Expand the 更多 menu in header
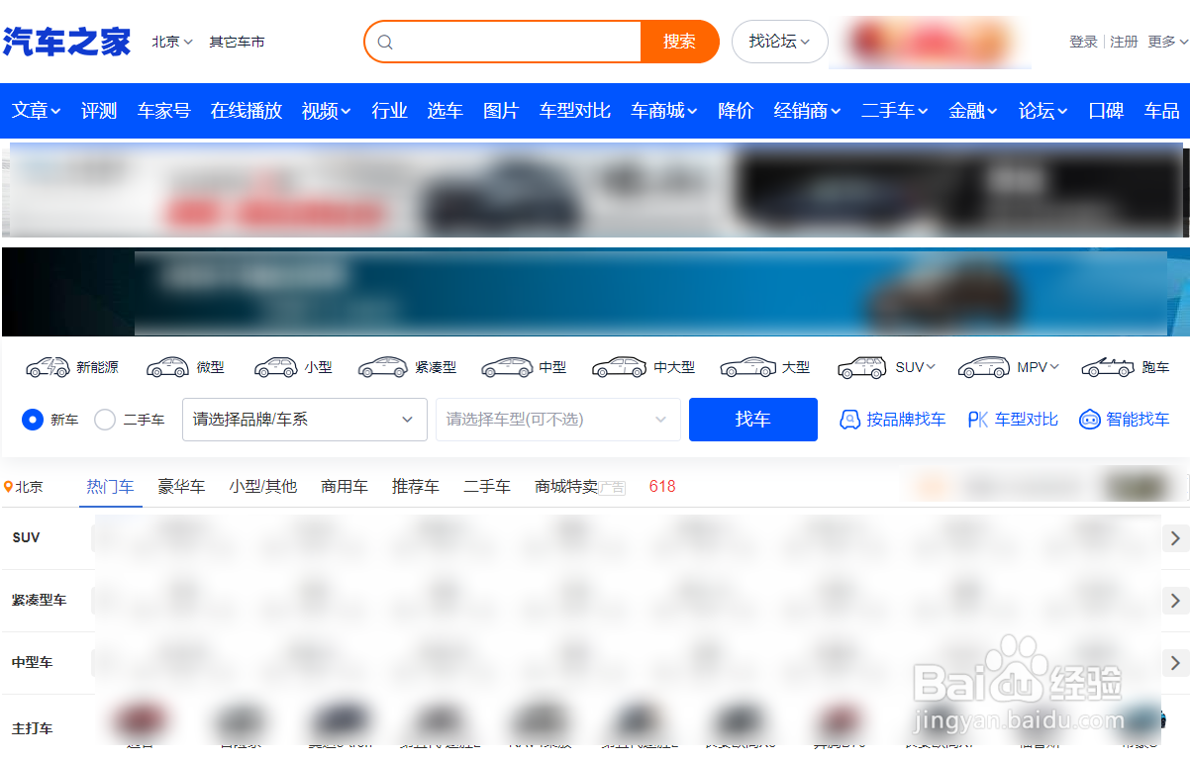Screen dimensions: 1190x761 coord(1168,42)
